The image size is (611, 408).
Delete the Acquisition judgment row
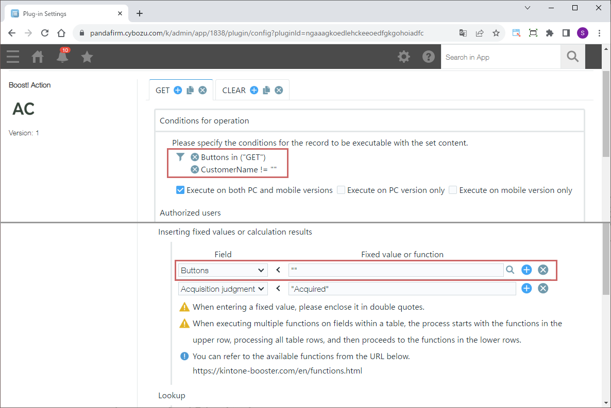coord(543,288)
